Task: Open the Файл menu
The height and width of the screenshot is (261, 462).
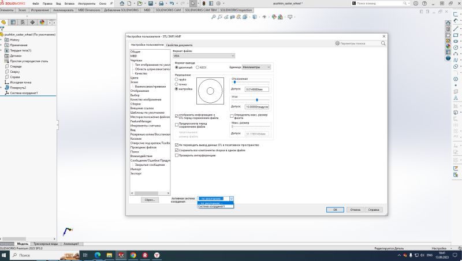Action: click(x=36, y=3)
